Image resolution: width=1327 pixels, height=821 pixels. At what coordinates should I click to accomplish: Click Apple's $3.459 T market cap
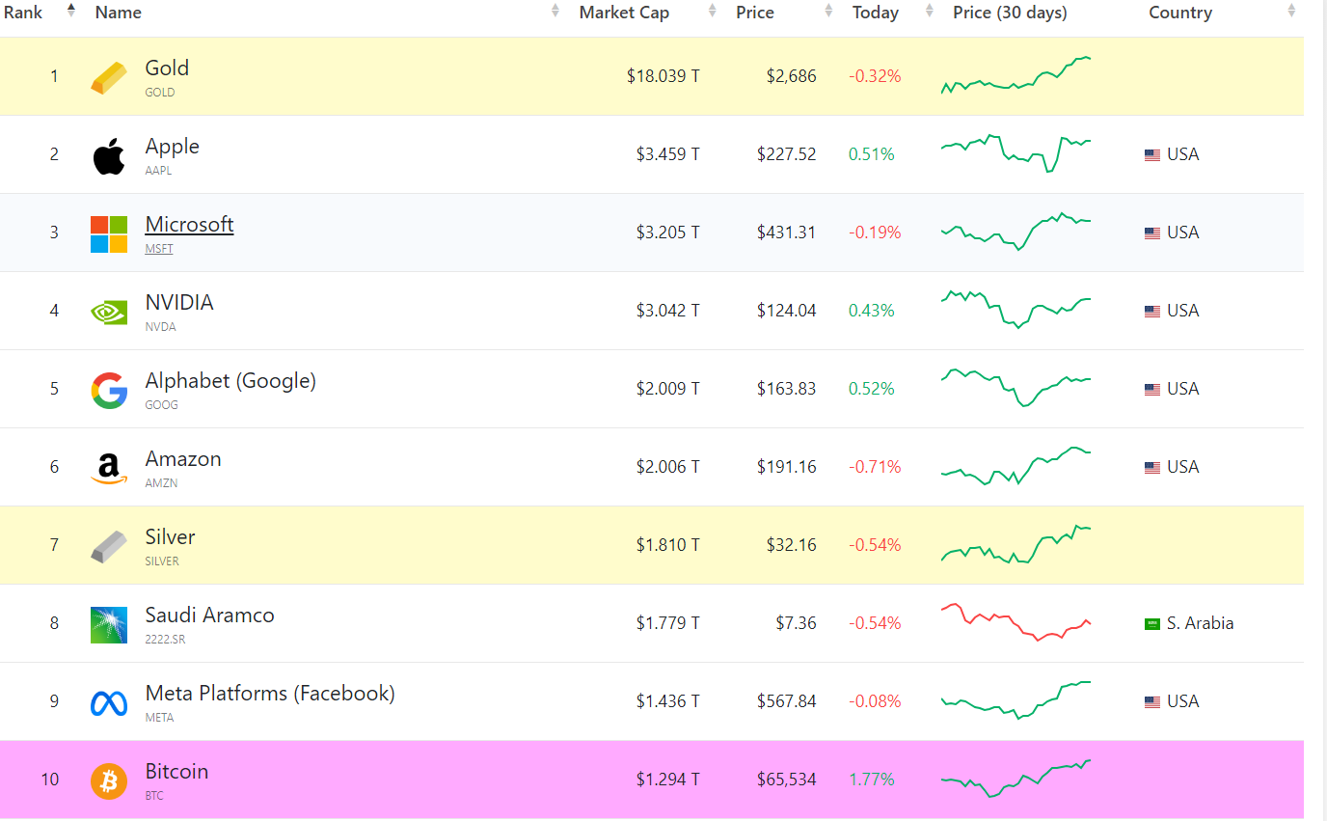(x=667, y=154)
